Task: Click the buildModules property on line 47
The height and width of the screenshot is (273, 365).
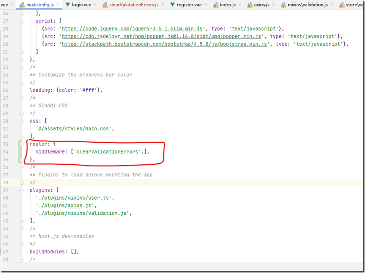Action: 47,251
